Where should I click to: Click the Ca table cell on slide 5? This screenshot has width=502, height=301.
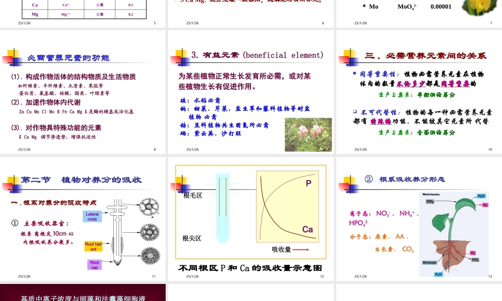point(34,5)
